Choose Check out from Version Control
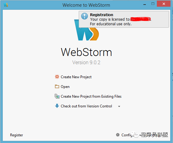 click(x=86, y=106)
